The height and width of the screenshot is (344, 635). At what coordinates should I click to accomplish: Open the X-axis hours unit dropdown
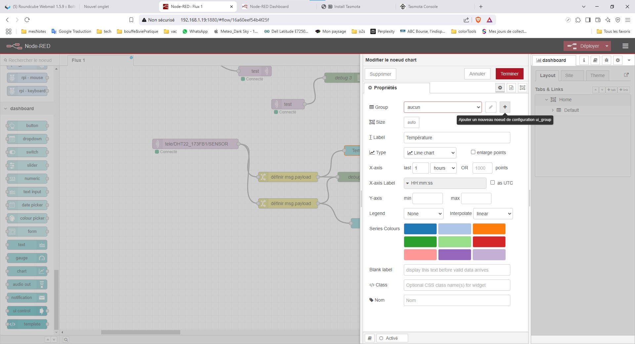tap(444, 168)
